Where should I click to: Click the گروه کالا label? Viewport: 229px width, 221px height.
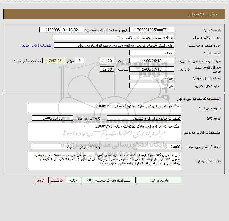(214, 118)
